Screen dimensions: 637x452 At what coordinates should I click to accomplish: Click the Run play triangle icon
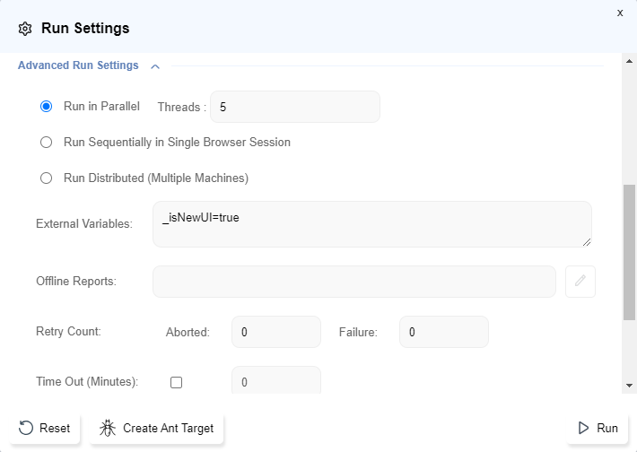[x=584, y=428]
